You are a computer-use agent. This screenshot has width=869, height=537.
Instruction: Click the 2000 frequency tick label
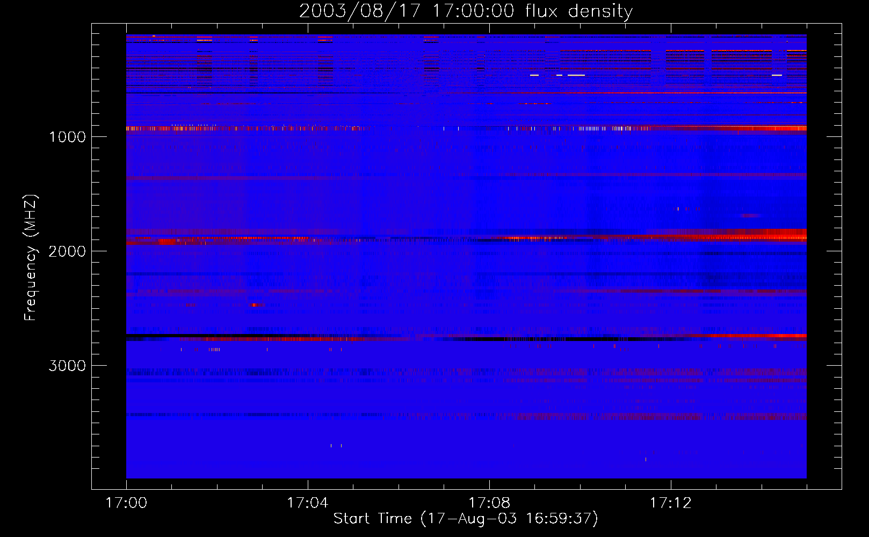(67, 251)
